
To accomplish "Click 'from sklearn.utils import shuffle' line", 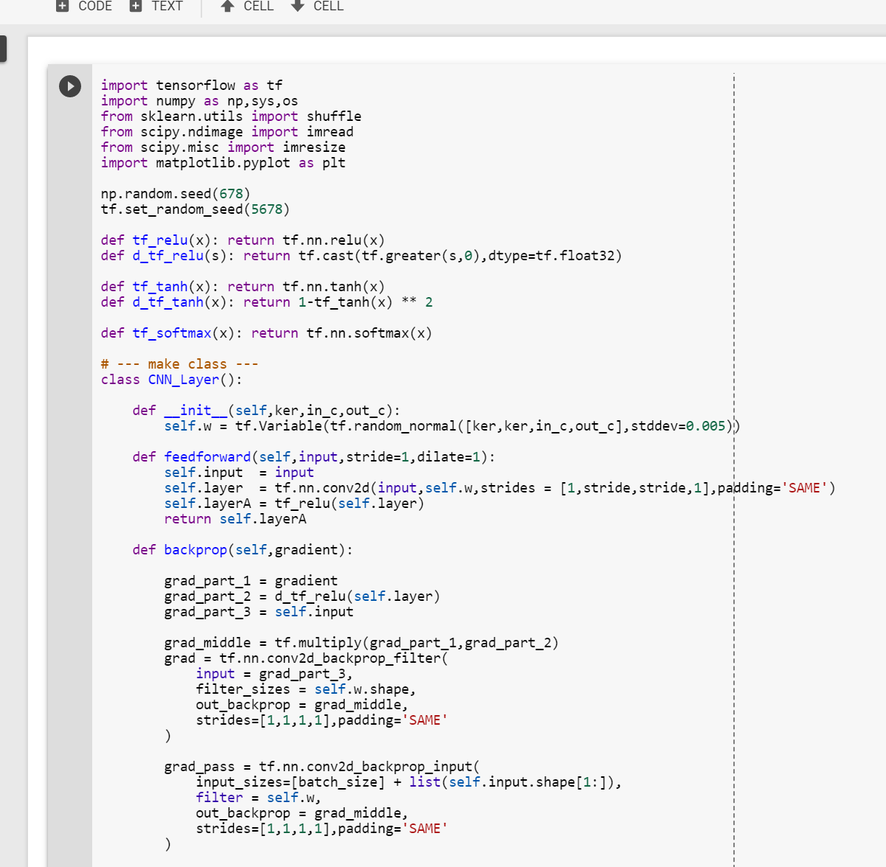I will click(231, 116).
